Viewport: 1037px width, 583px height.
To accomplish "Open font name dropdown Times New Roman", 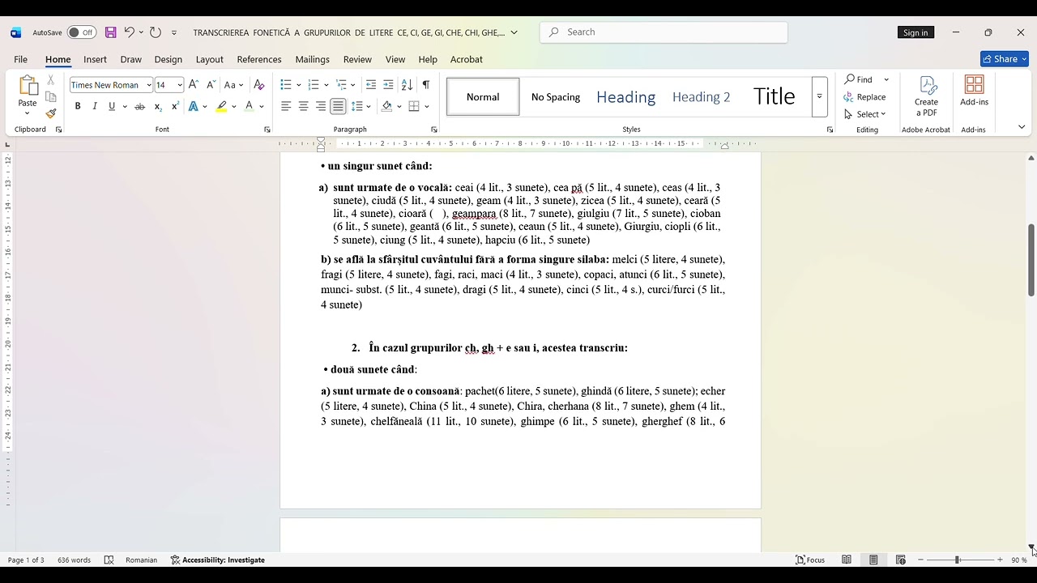I will click(149, 85).
